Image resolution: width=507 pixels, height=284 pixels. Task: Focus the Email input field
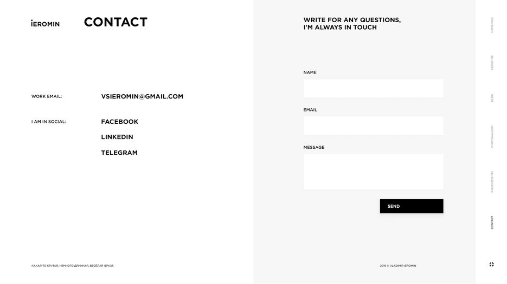(x=374, y=126)
